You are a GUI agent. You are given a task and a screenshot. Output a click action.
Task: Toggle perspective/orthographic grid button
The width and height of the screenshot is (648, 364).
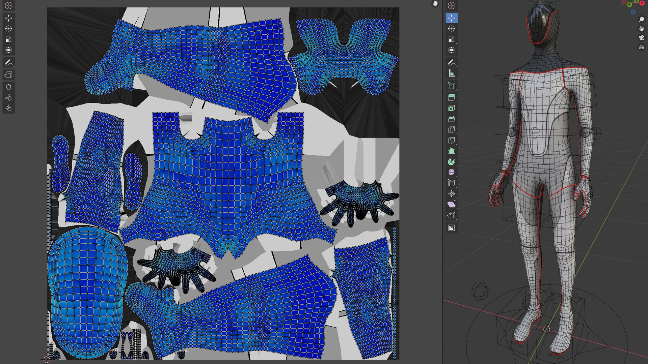point(641,47)
